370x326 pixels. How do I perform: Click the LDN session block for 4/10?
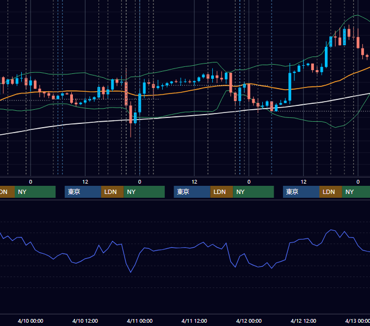pos(112,192)
